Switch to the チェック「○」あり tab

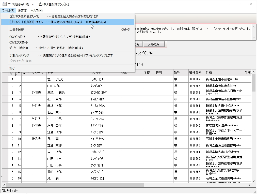(145, 53)
